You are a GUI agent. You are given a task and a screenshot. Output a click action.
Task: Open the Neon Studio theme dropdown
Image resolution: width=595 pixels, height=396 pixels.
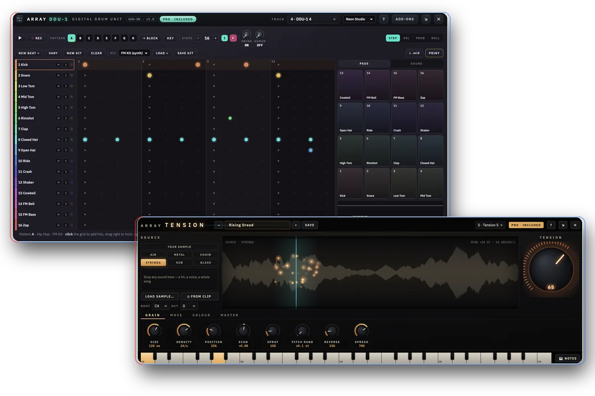click(x=359, y=19)
